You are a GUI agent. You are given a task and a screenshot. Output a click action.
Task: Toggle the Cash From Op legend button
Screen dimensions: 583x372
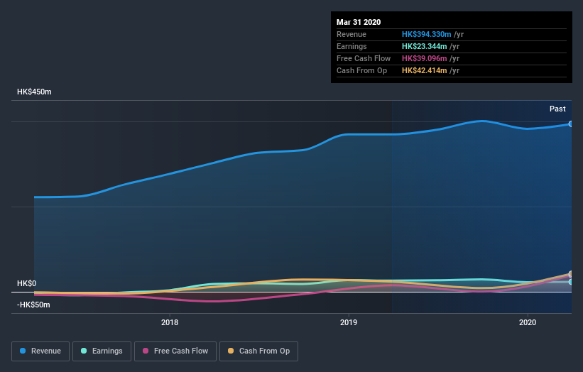[x=258, y=351]
